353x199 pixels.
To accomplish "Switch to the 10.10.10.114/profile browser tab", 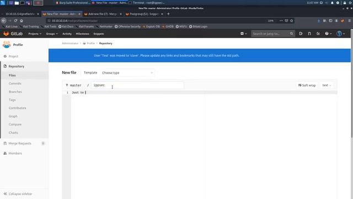I will 20,14.
